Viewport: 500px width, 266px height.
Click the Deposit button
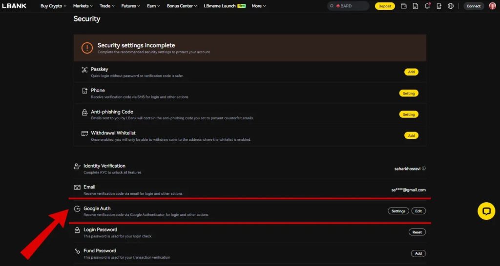pyautogui.click(x=385, y=6)
